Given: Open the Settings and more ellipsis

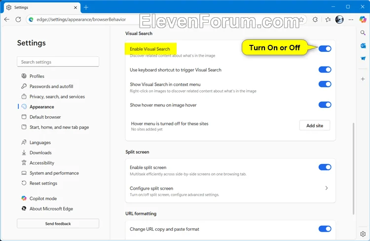Looking at the screenshot, I should [351, 20].
